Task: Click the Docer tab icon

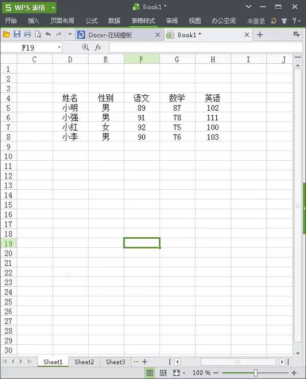Action: pyautogui.click(x=81, y=35)
